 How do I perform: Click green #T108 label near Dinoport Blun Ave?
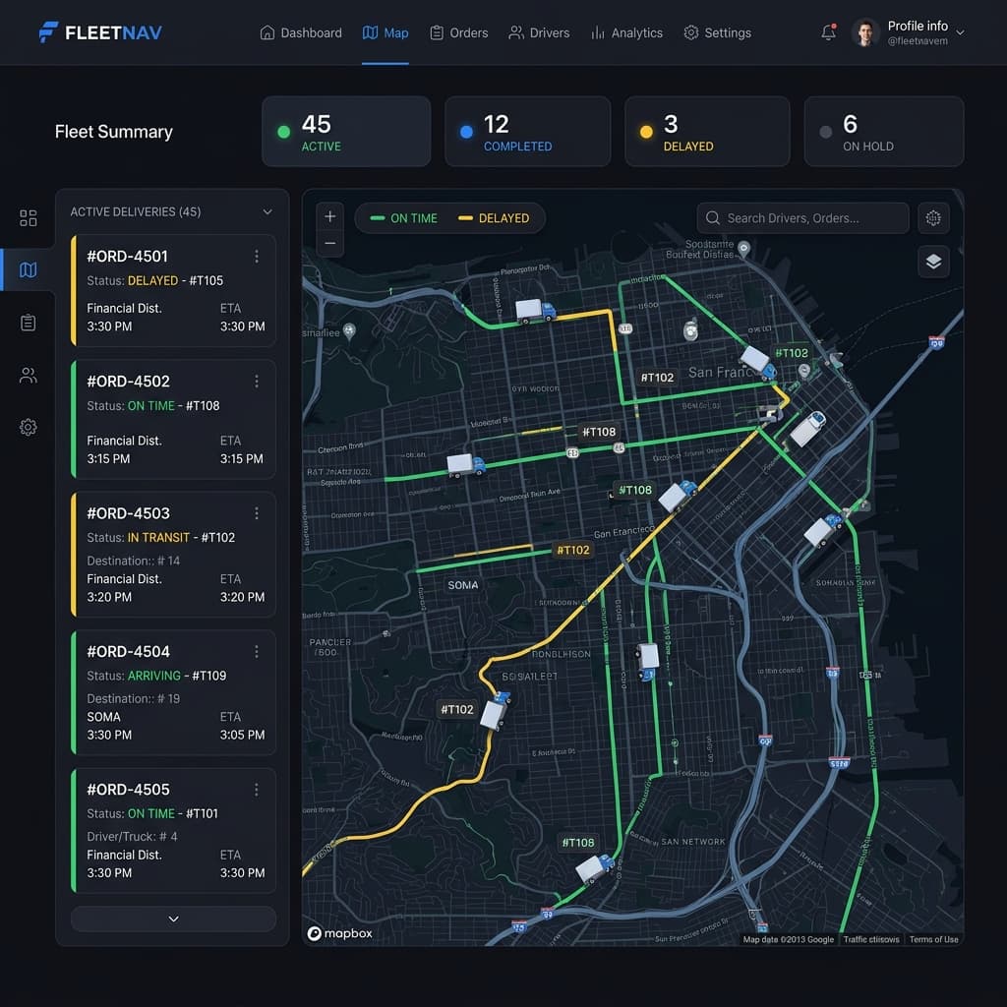coord(634,490)
